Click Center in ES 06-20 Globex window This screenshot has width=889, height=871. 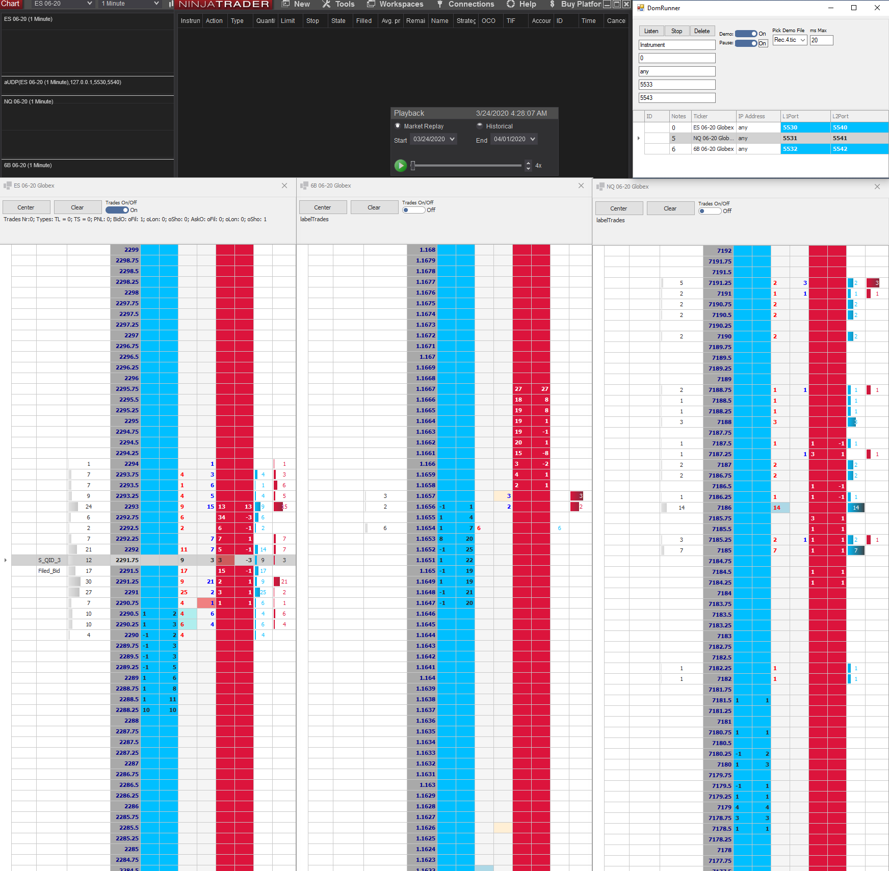point(26,207)
